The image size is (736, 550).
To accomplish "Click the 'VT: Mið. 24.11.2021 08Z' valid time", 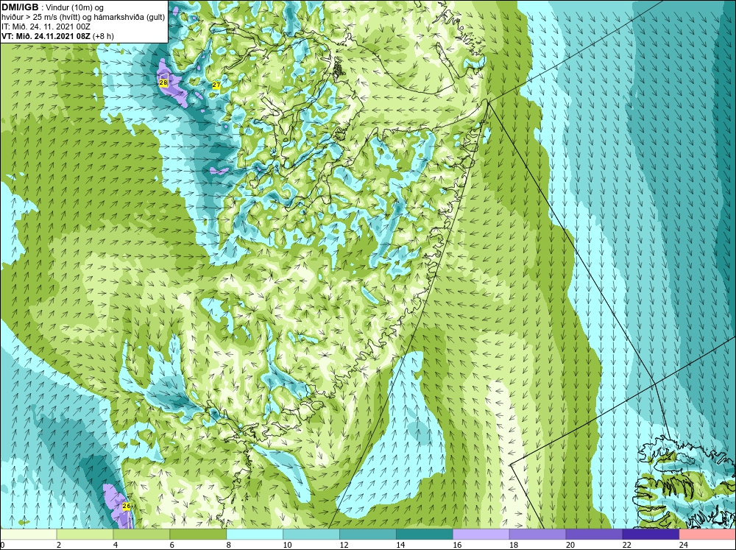I will pyautogui.click(x=46, y=36).
